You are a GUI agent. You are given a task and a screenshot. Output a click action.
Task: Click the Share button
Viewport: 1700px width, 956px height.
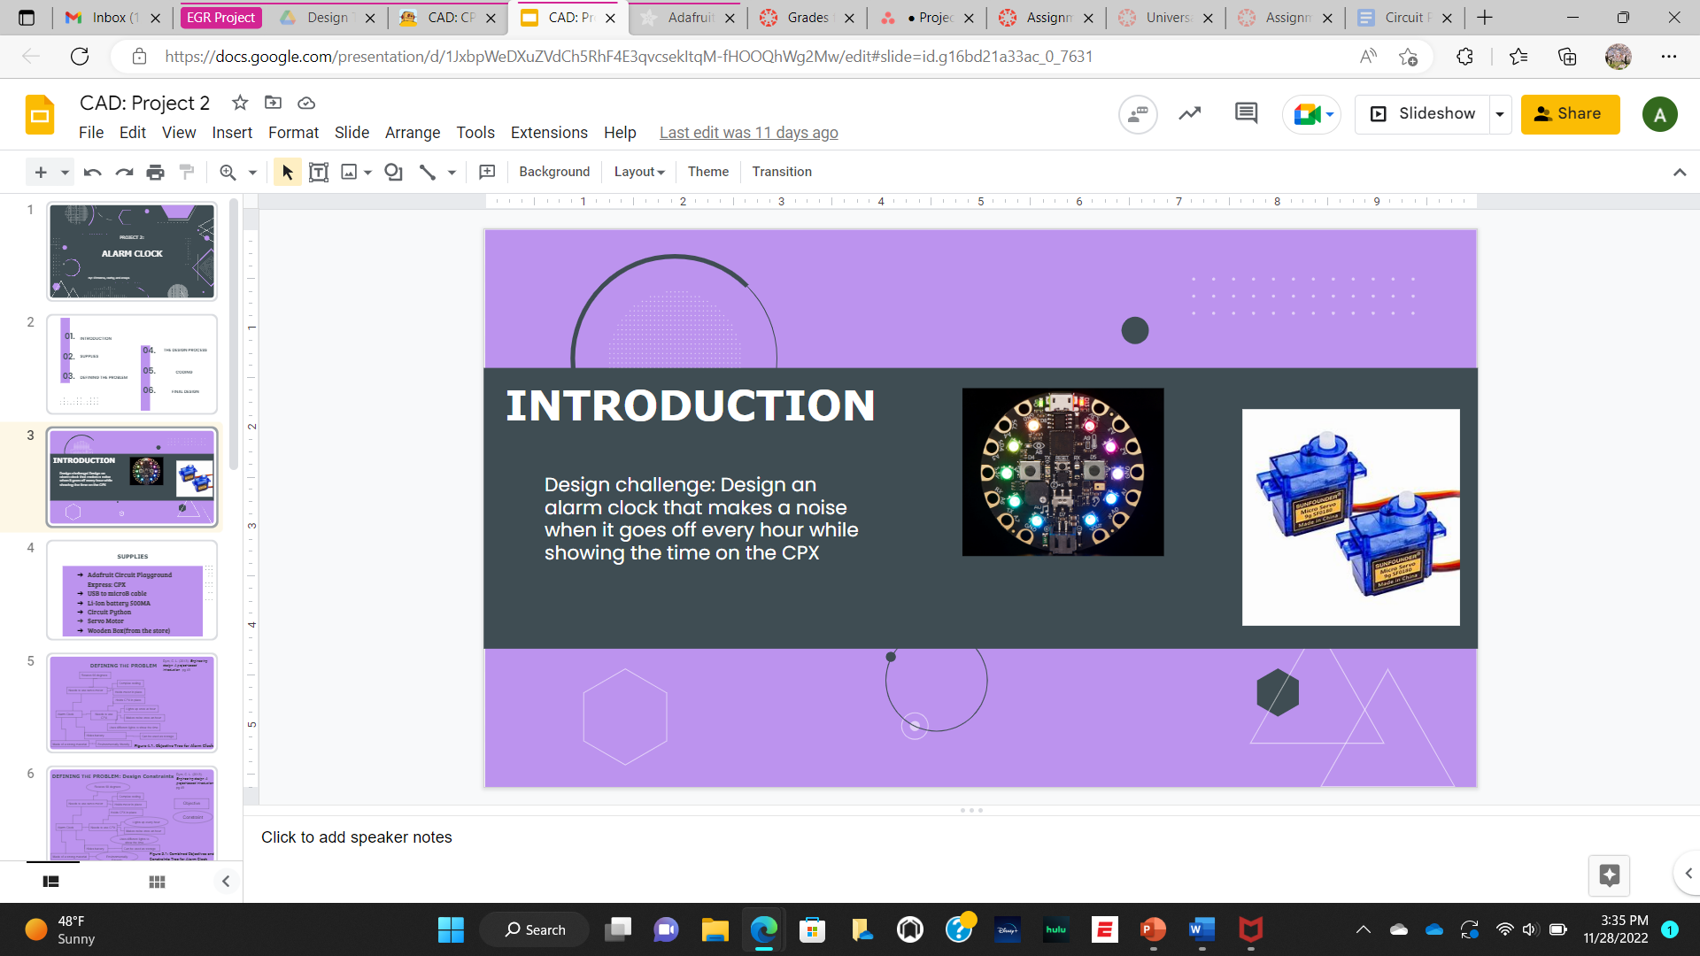(1570, 114)
